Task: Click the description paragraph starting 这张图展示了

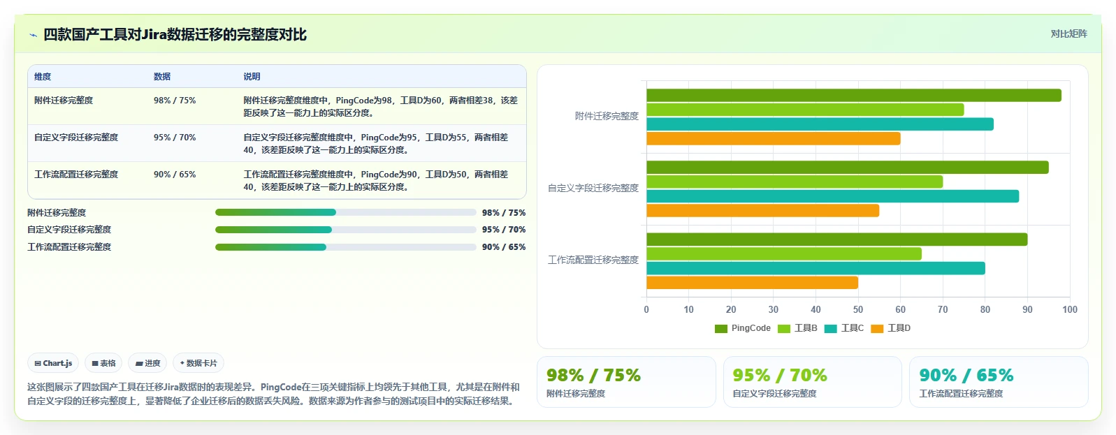Action: (x=274, y=394)
